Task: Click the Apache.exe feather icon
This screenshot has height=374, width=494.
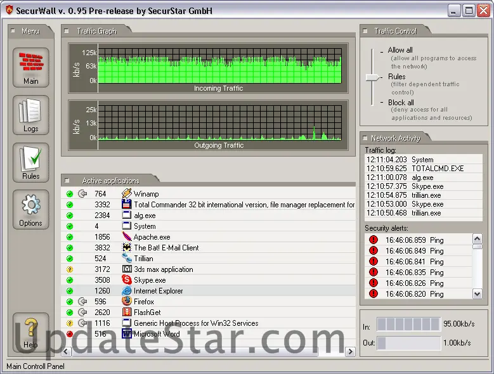Action: coord(127,236)
